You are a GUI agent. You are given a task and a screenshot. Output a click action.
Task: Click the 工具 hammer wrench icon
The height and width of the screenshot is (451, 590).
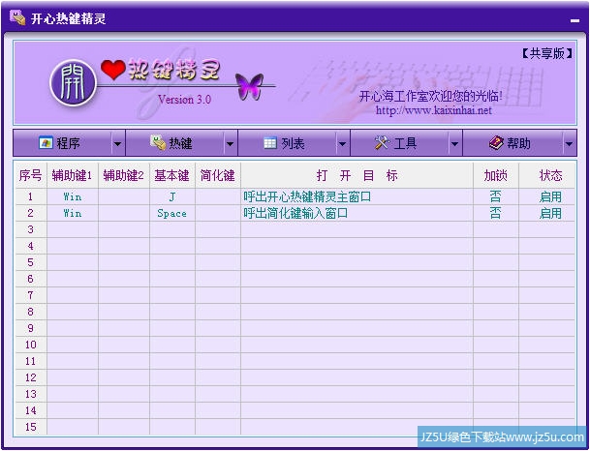tap(382, 143)
